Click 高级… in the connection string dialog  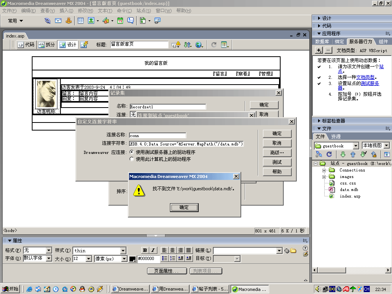point(277,153)
